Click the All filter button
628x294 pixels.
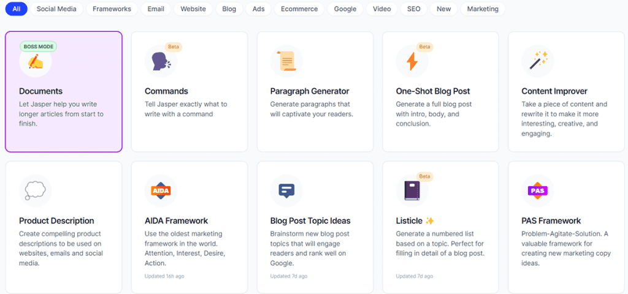tap(16, 9)
